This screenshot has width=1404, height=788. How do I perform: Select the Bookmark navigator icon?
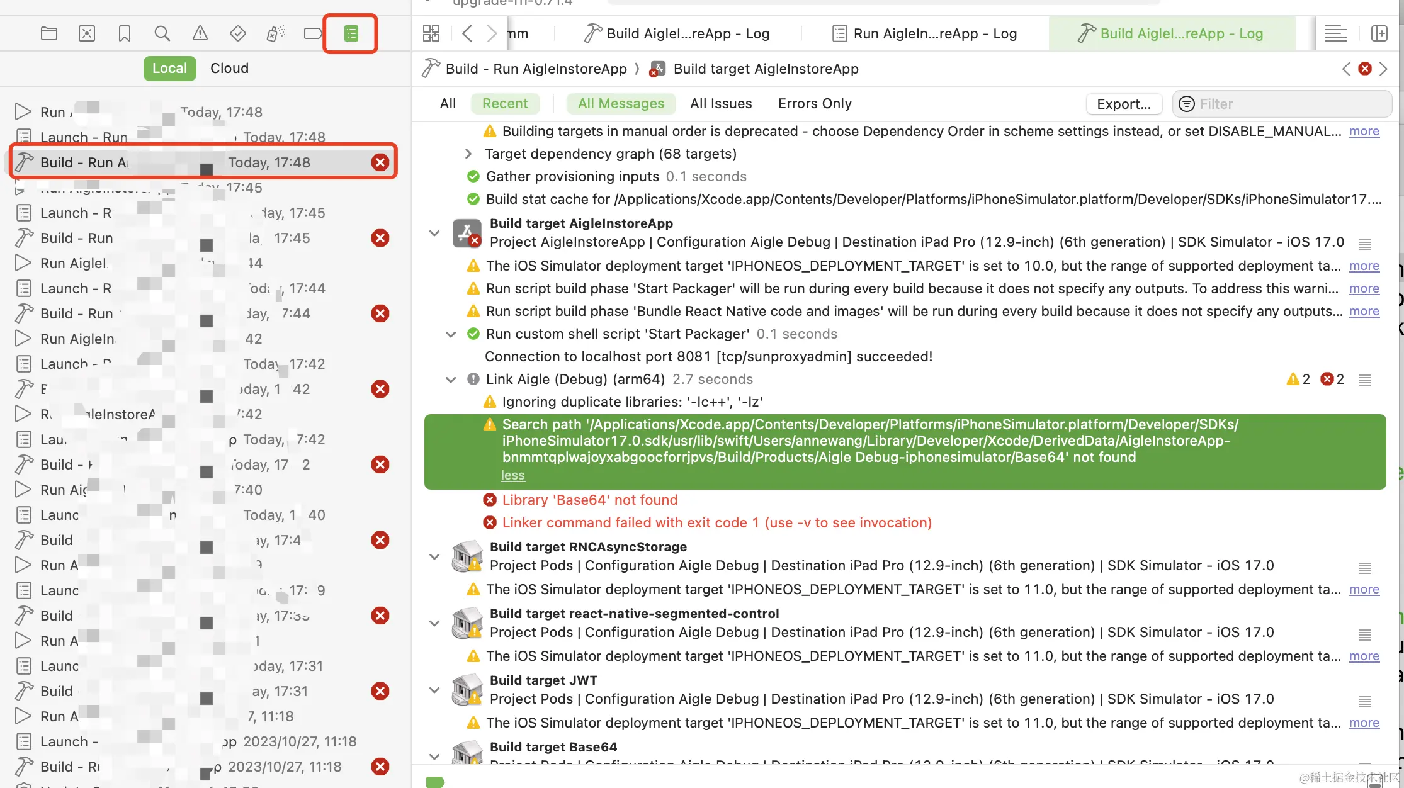tap(125, 33)
